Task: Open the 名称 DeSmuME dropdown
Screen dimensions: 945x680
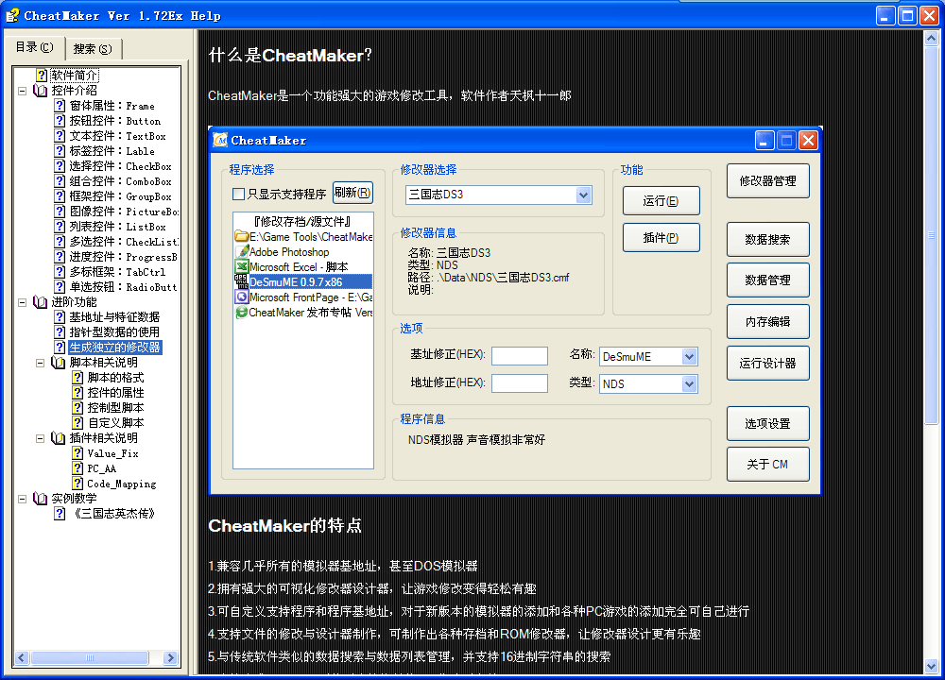Action: tap(690, 357)
